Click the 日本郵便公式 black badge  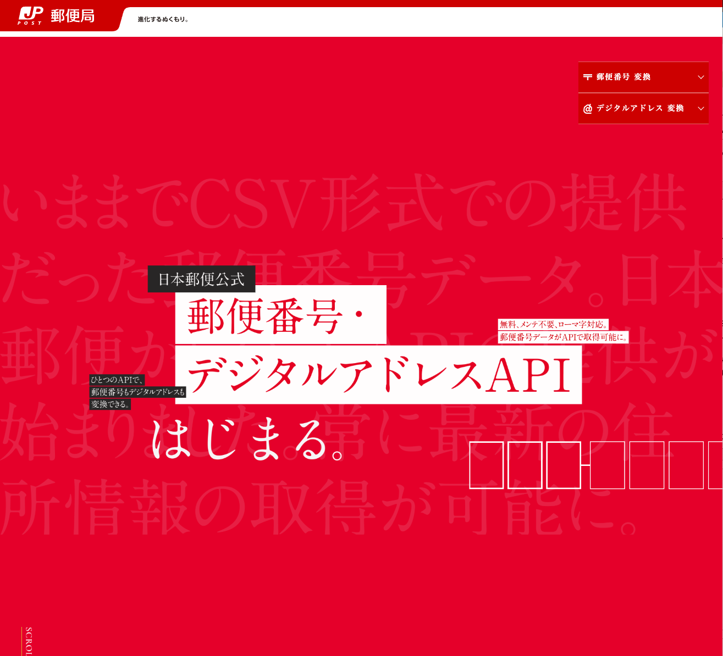point(201,279)
